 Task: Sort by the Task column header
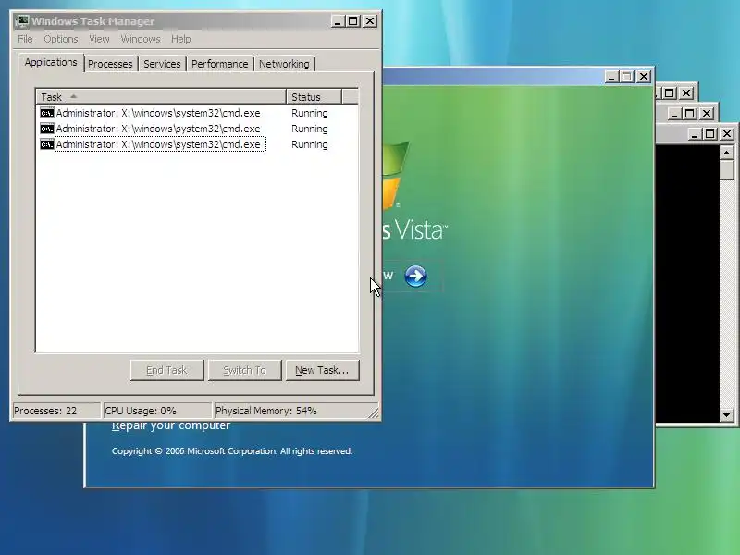click(161, 97)
